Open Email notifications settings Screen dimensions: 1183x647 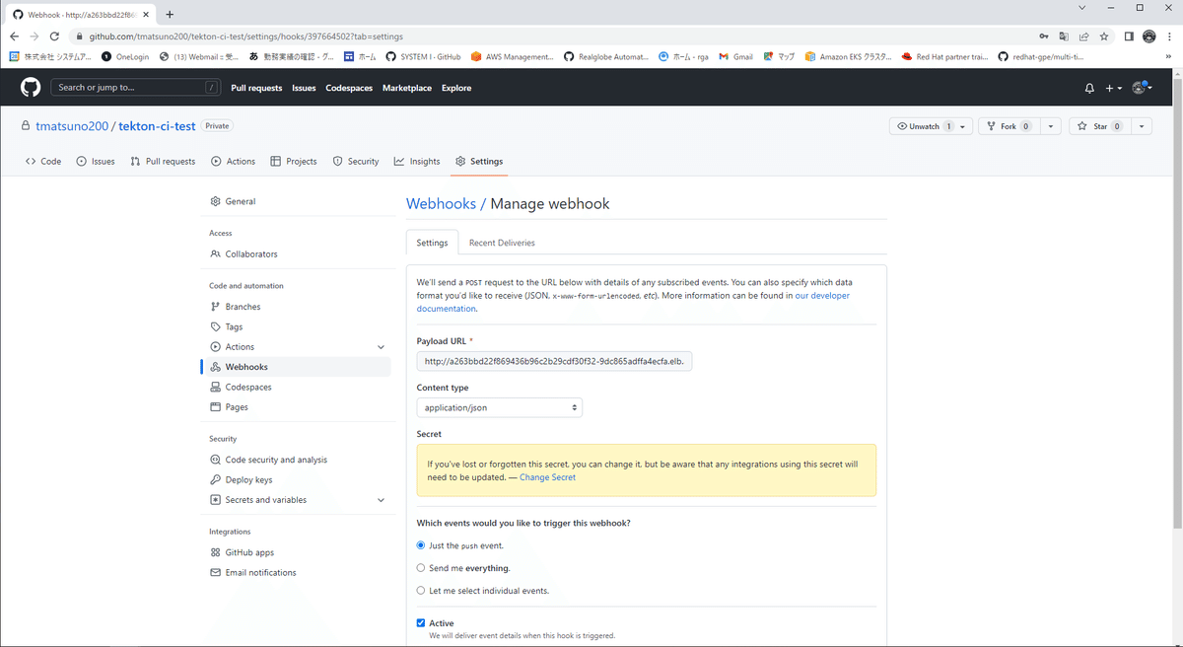(259, 572)
